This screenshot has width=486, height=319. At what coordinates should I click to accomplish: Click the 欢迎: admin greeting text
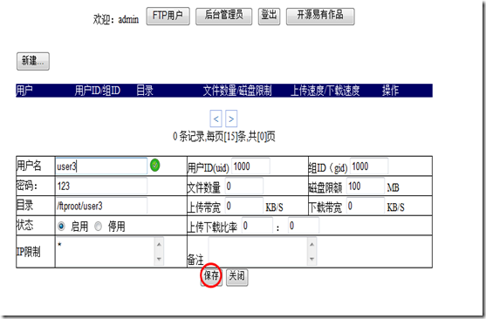click(116, 19)
